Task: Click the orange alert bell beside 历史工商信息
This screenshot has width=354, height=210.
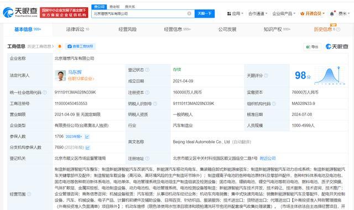Action: click(x=60, y=46)
